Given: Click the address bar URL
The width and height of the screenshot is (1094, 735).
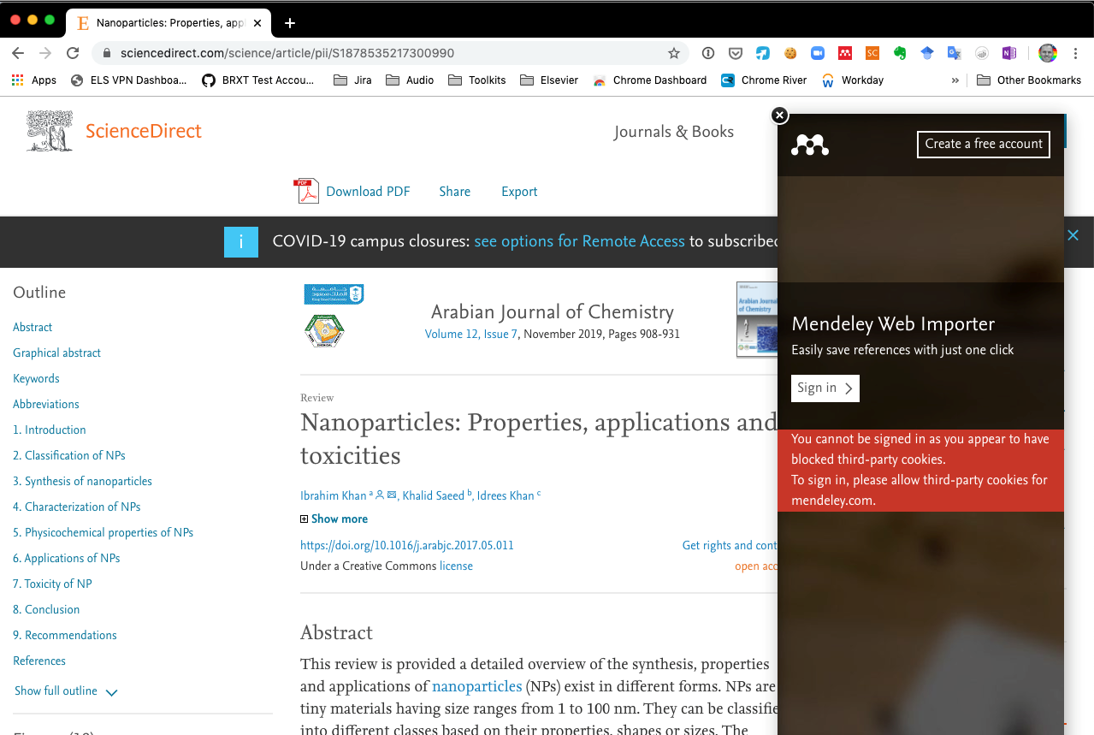Looking at the screenshot, I should [x=287, y=53].
